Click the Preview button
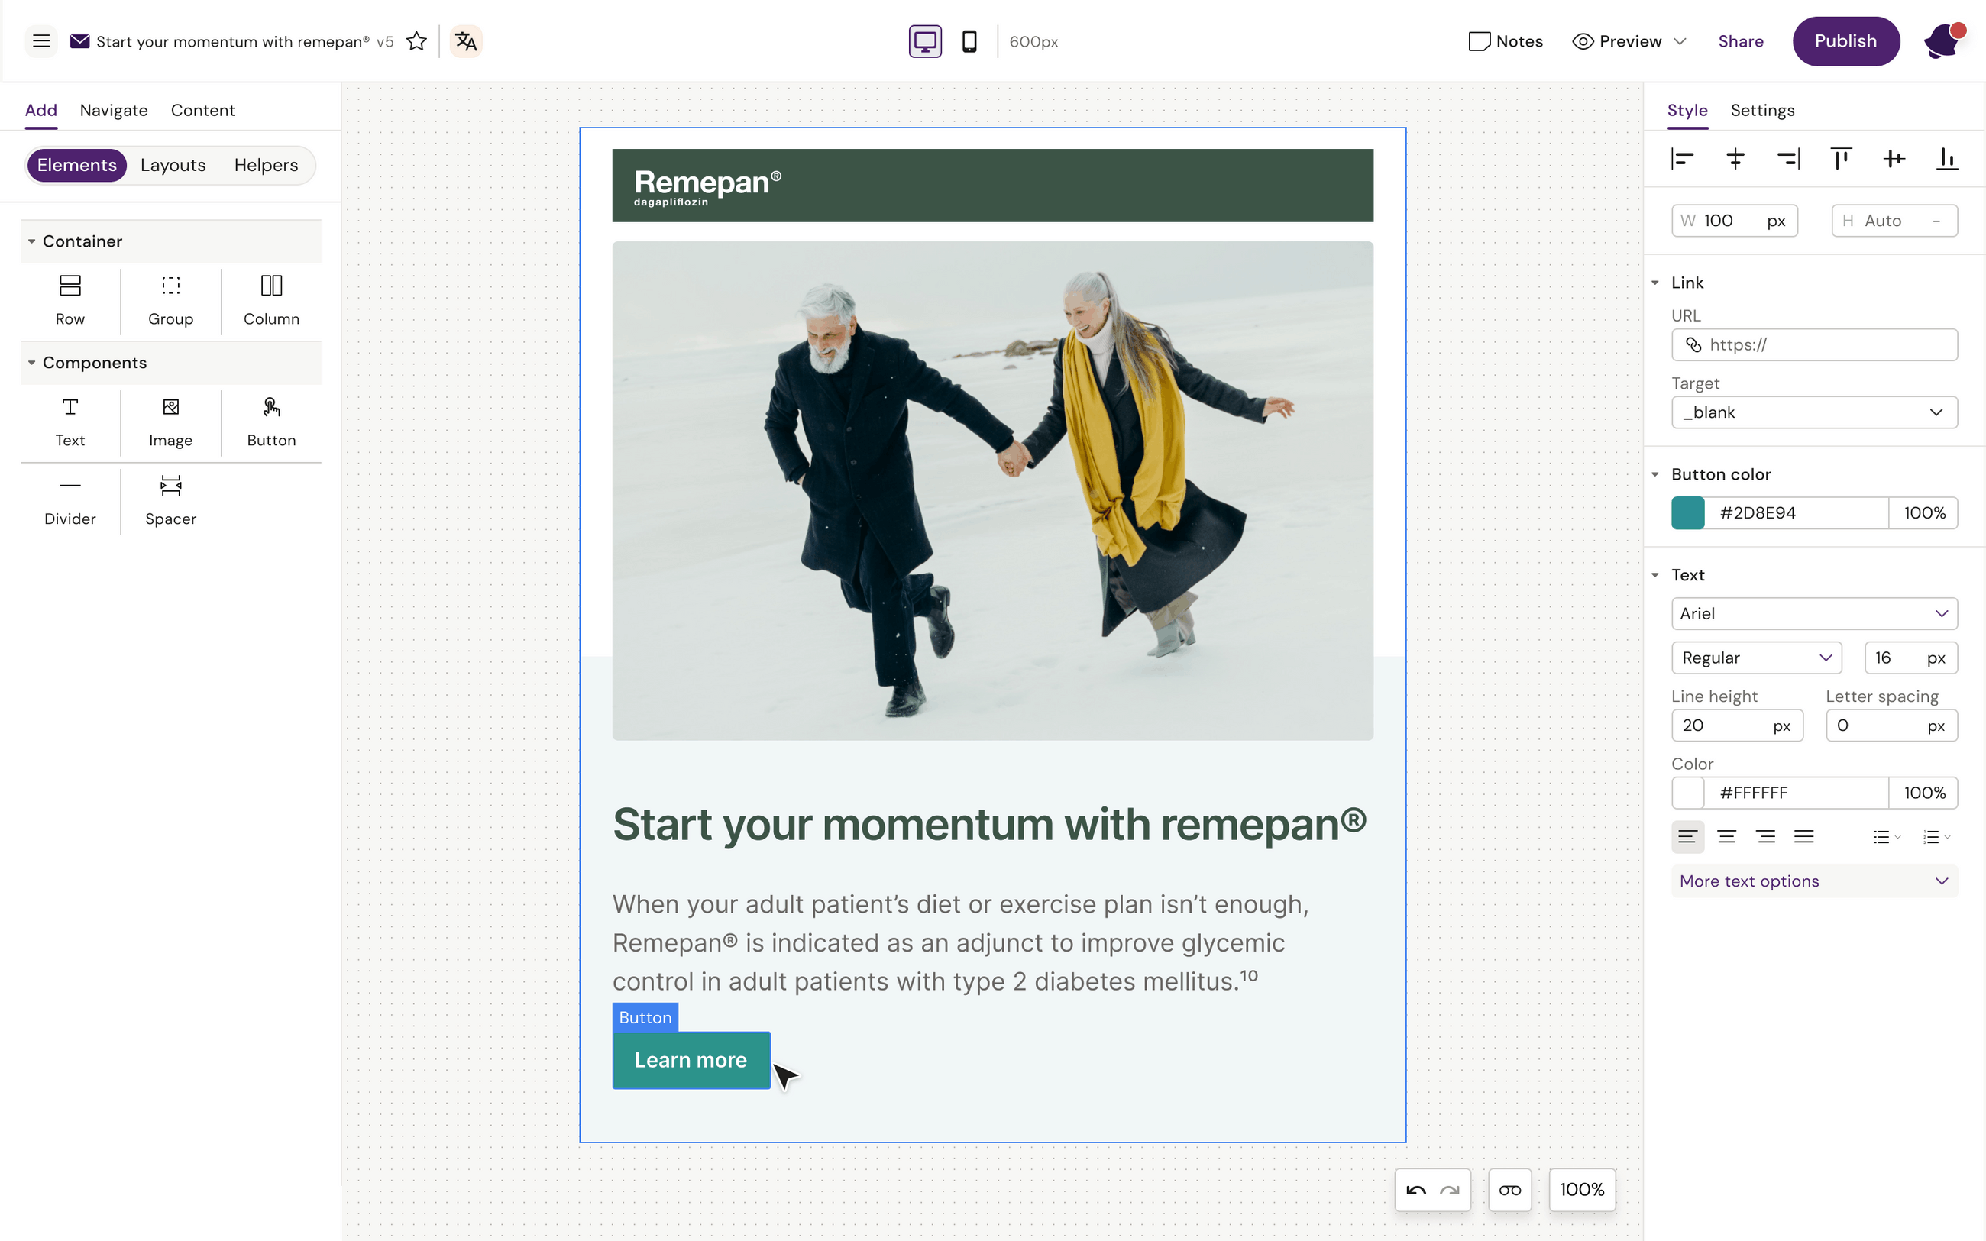Image resolution: width=1986 pixels, height=1241 pixels. [1617, 41]
